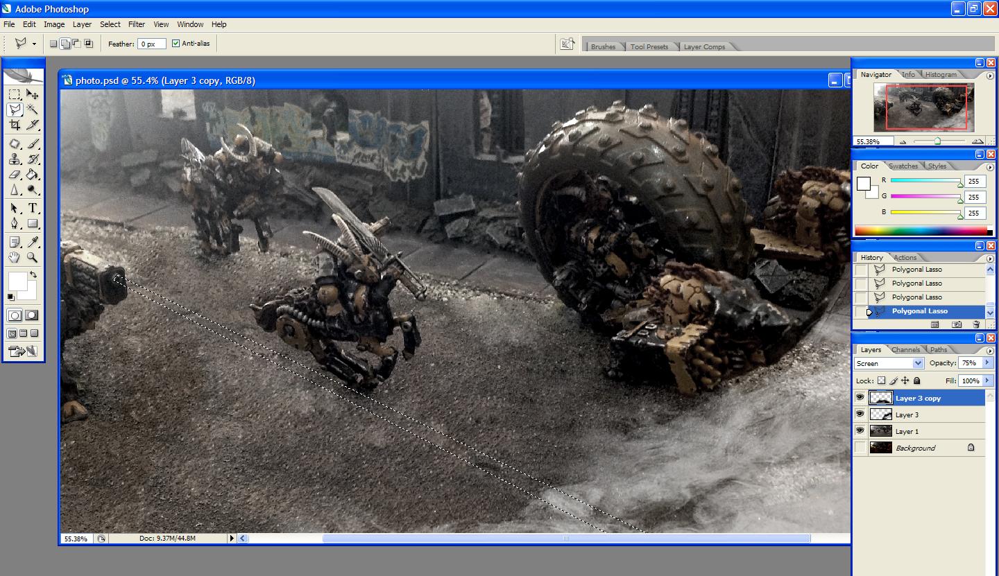
Task: Hide Layer 3 copy visibility eye
Action: (x=860, y=398)
